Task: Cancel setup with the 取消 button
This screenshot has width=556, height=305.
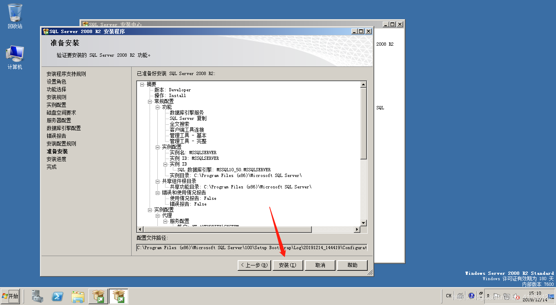Action: click(320, 265)
